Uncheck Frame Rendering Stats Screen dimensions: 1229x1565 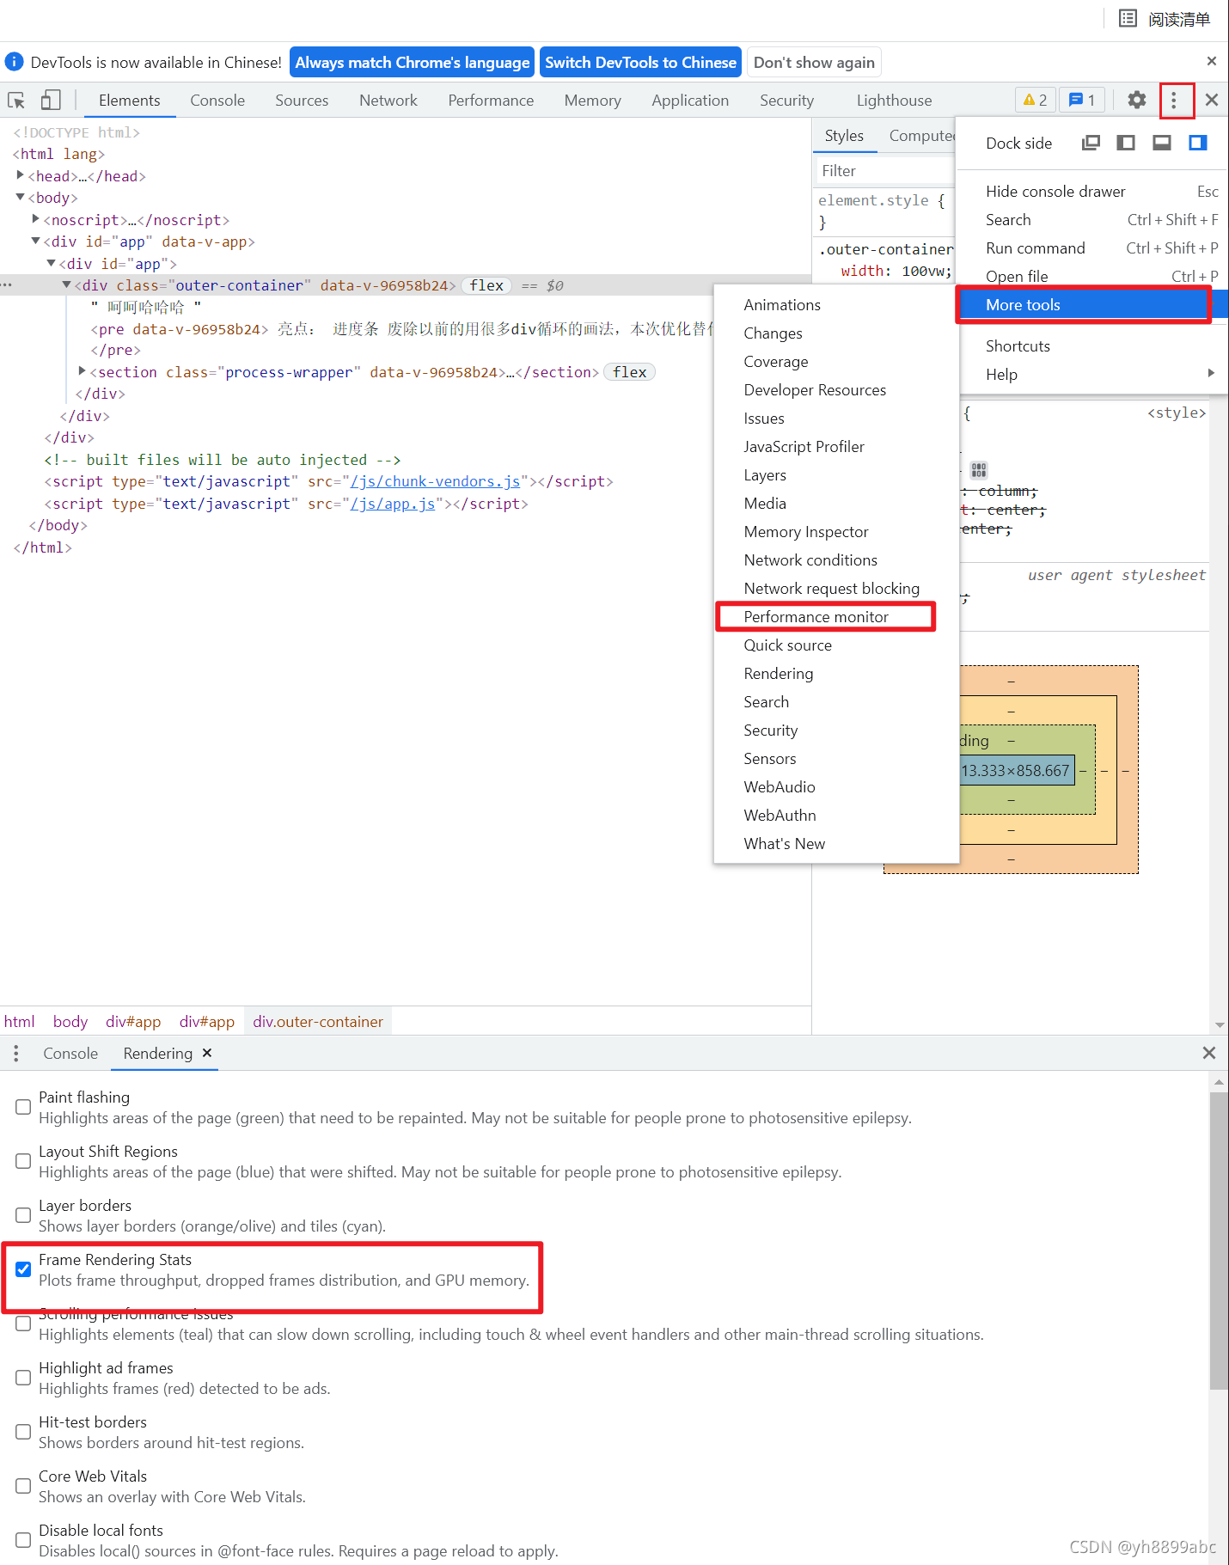pyautogui.click(x=23, y=1269)
